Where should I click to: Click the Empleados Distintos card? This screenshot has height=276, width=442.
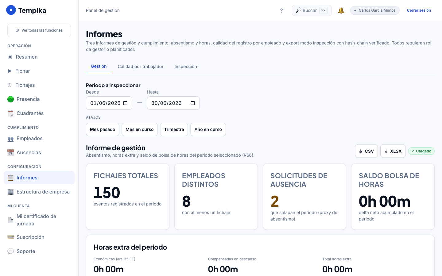point(216,197)
